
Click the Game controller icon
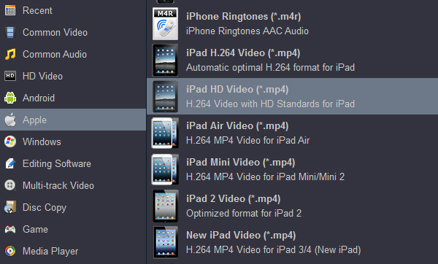click(x=10, y=230)
